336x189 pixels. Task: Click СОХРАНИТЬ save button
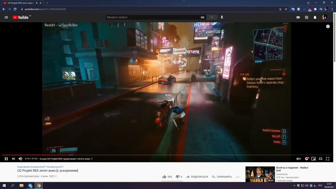click(x=222, y=177)
